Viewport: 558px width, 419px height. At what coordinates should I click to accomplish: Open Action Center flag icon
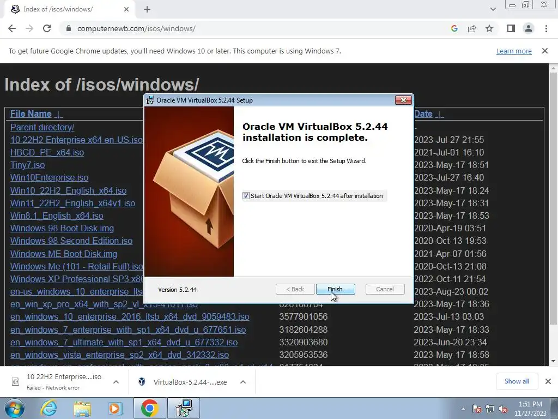[x=476, y=409]
